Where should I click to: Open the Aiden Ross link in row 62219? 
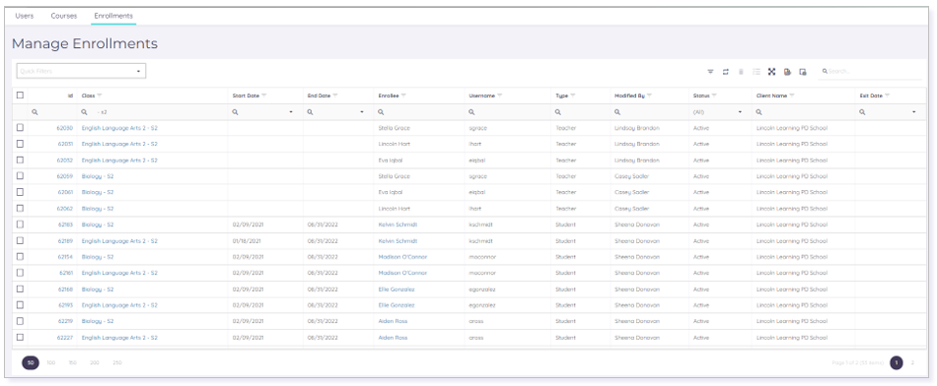point(394,321)
